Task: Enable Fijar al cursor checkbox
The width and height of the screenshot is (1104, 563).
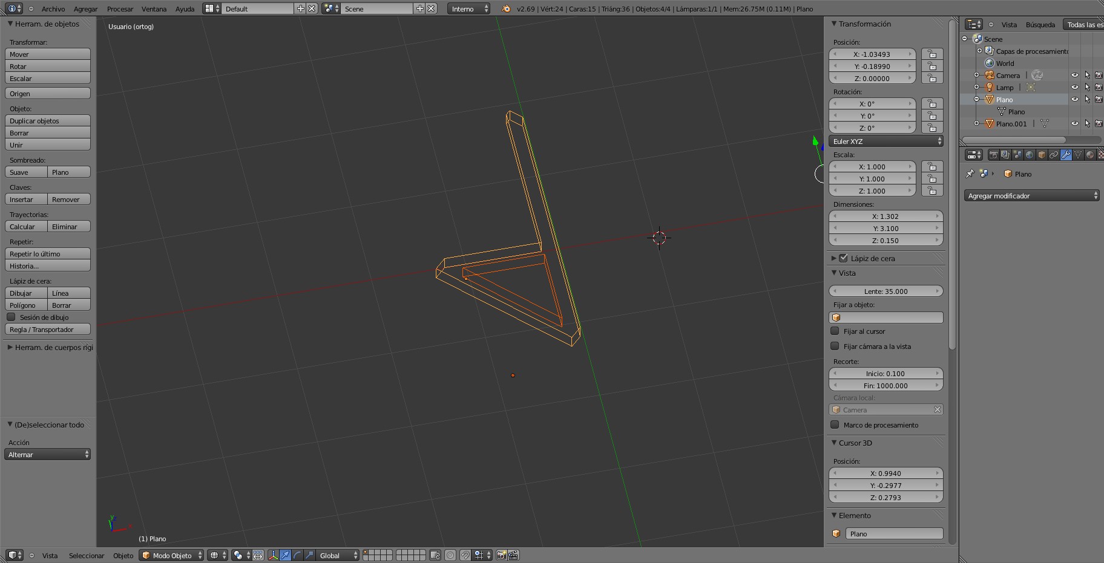Action: tap(835, 331)
